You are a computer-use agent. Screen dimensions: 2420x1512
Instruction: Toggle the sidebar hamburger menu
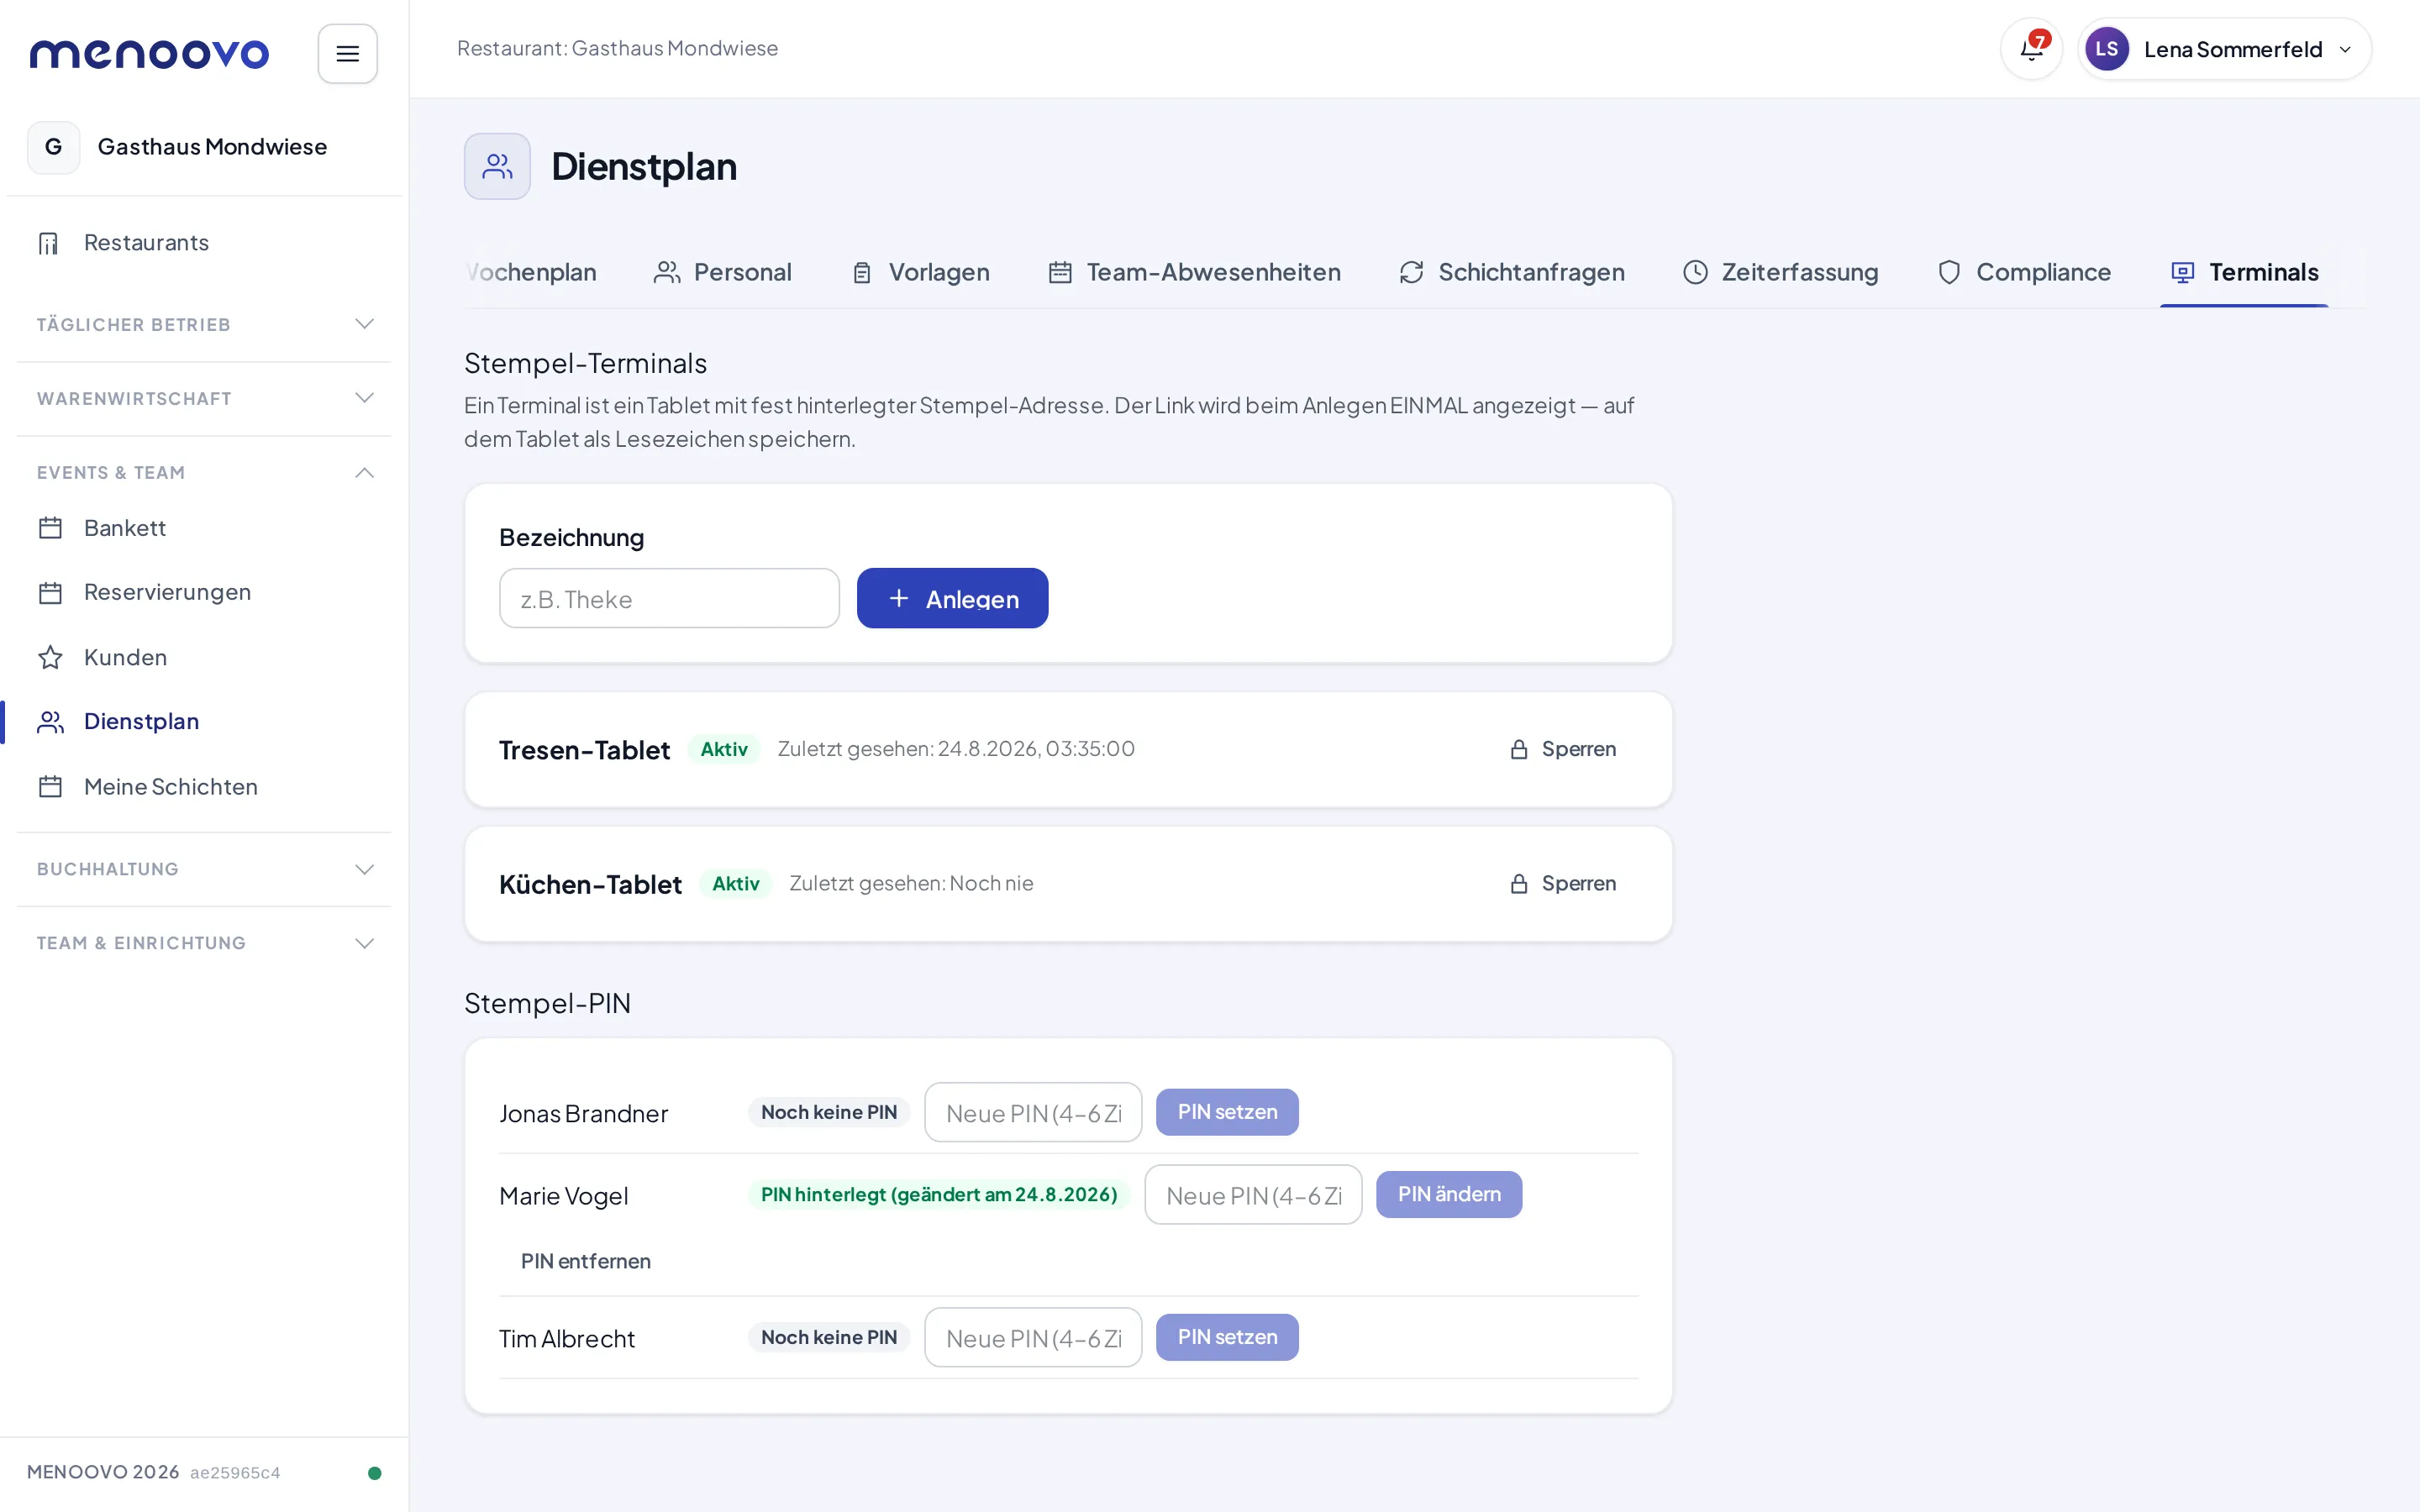(347, 54)
